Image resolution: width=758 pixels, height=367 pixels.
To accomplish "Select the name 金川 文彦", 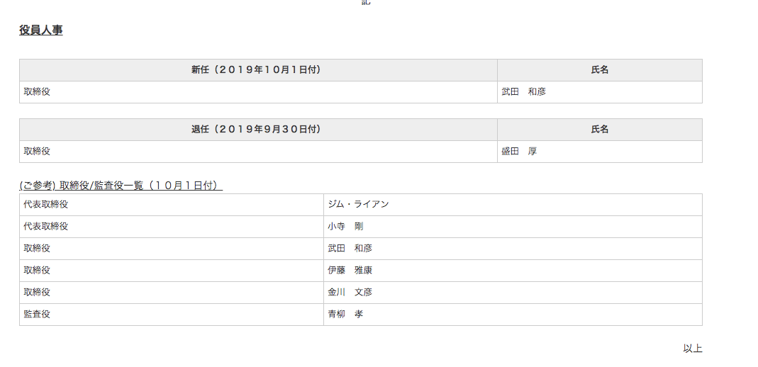I will [x=350, y=293].
